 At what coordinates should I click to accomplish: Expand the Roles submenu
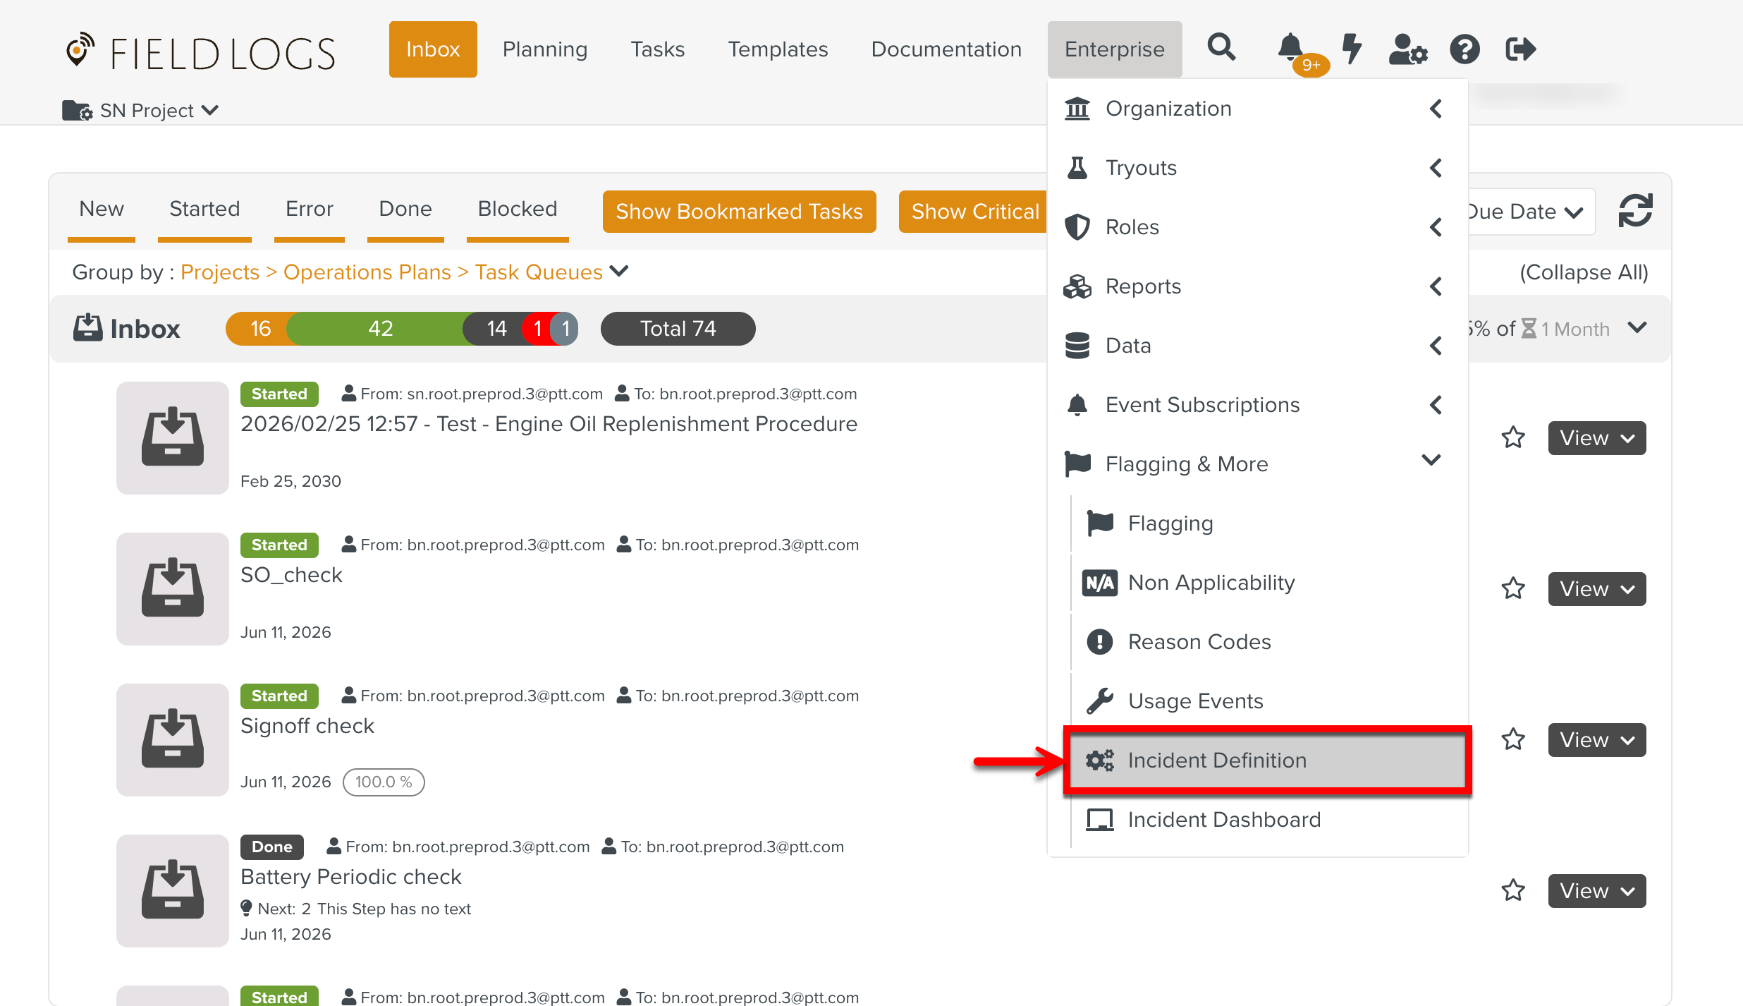(x=1258, y=226)
